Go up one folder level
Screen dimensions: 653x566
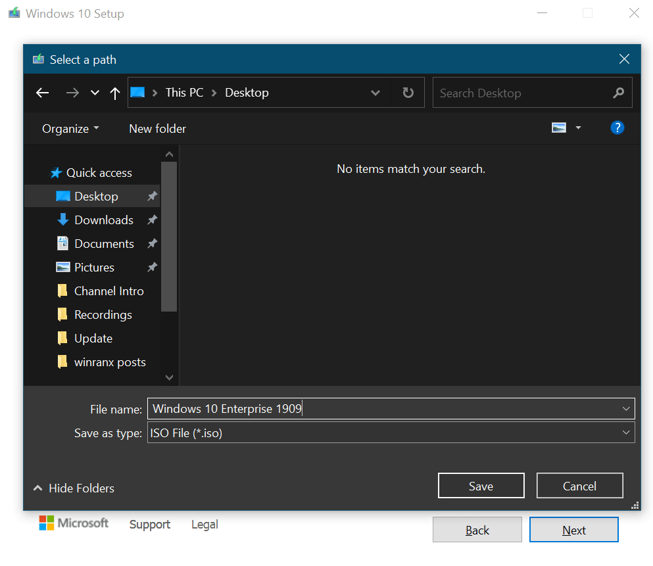[x=115, y=93]
